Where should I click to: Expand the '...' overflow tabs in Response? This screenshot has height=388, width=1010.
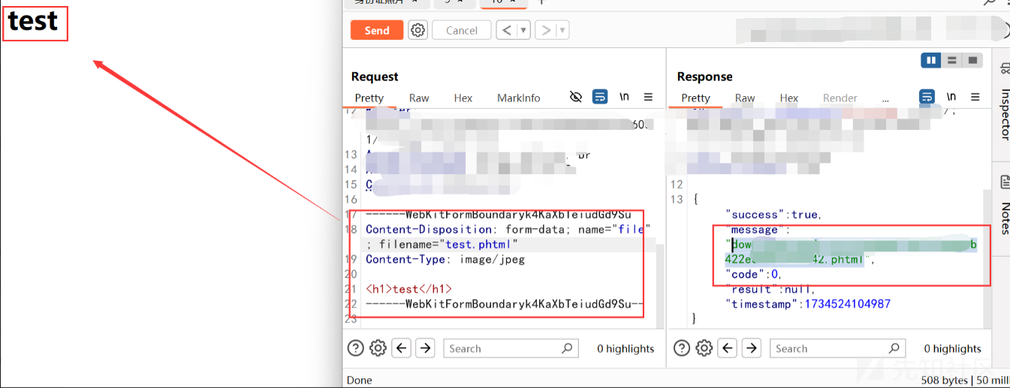click(885, 98)
